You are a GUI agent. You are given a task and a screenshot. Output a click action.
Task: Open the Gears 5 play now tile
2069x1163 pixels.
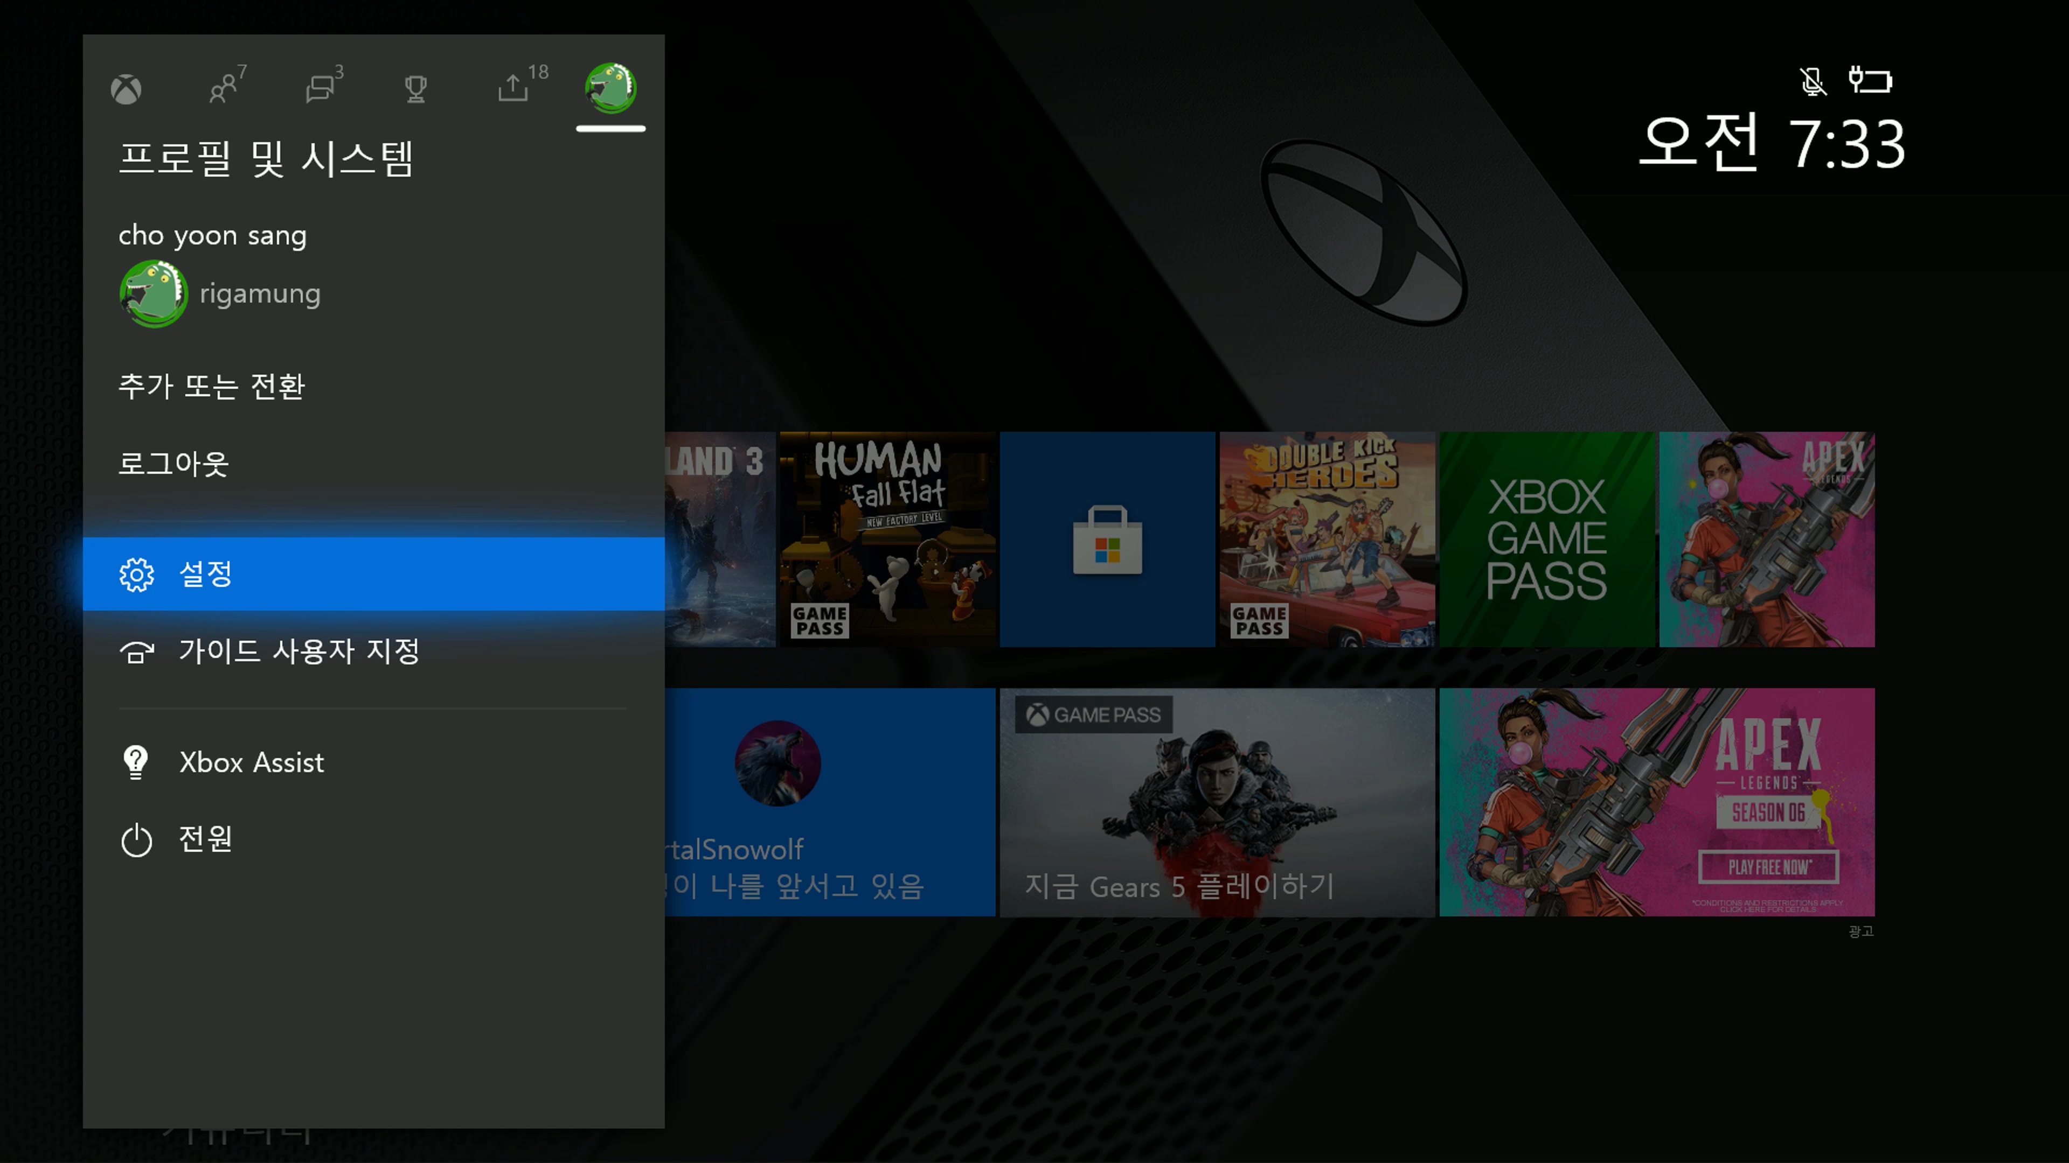(1217, 802)
